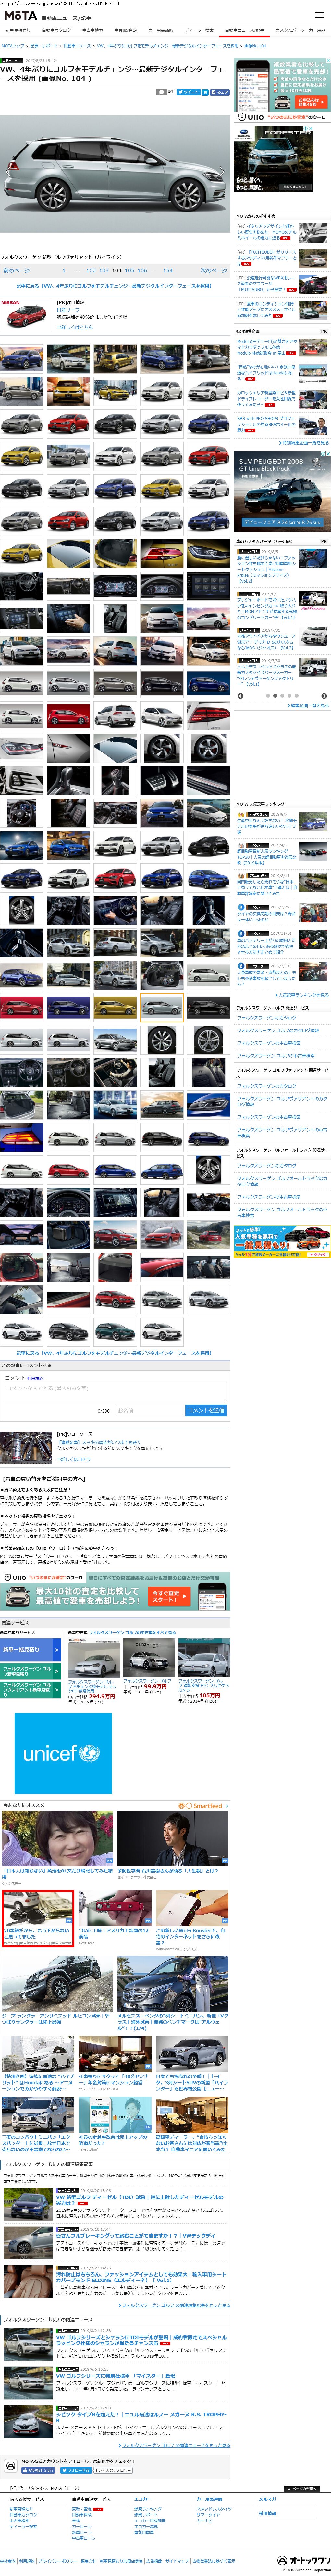This screenshot has height=2576, width=331.
Task: Open the 新車見積もり navigation tab
Action: 18,30
